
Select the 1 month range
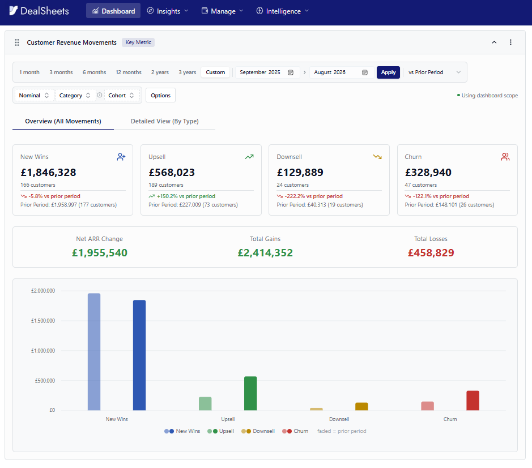tap(29, 72)
